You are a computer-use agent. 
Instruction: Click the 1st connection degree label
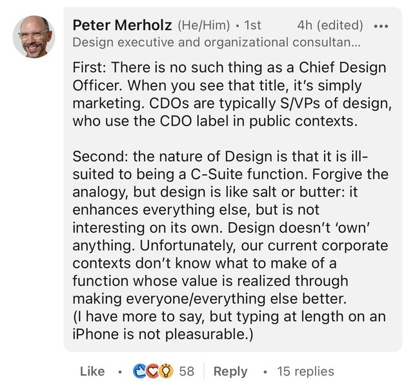coord(251,25)
